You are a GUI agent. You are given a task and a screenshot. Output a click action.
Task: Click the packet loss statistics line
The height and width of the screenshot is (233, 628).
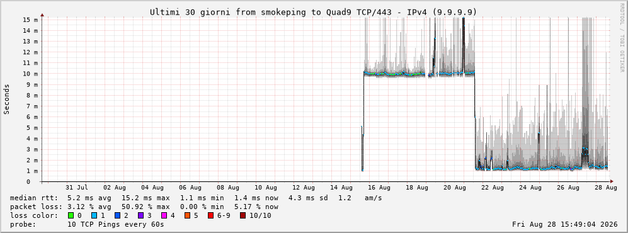click(144, 207)
